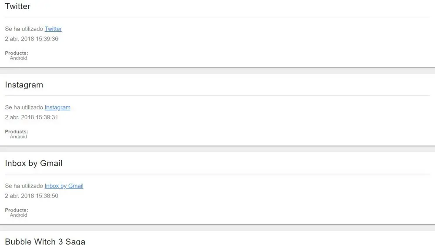Select Android text in the Instagram card
Viewport: 435px width, 245px height.
pyautogui.click(x=18, y=137)
